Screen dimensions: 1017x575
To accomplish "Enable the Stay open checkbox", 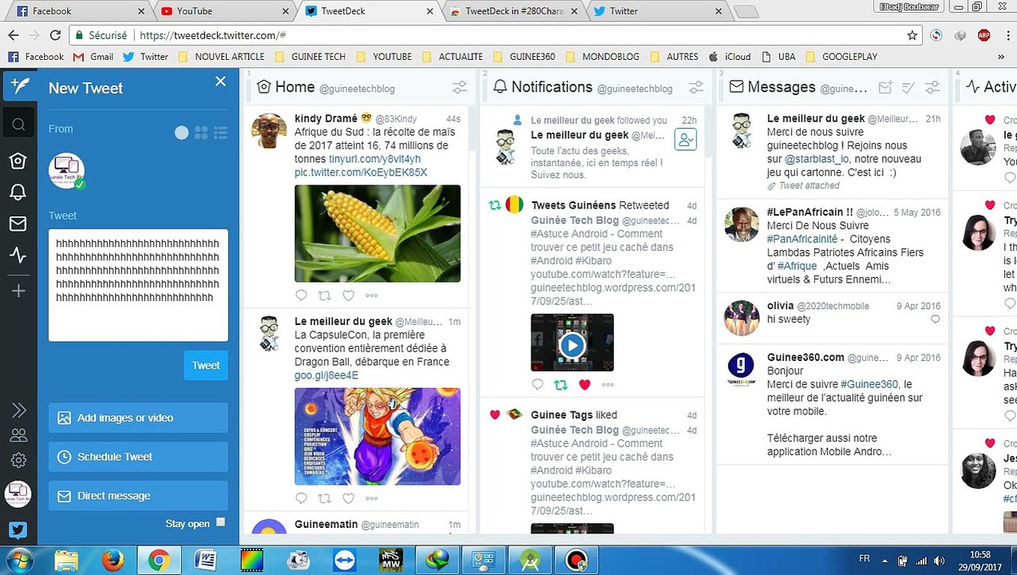I will point(221,523).
